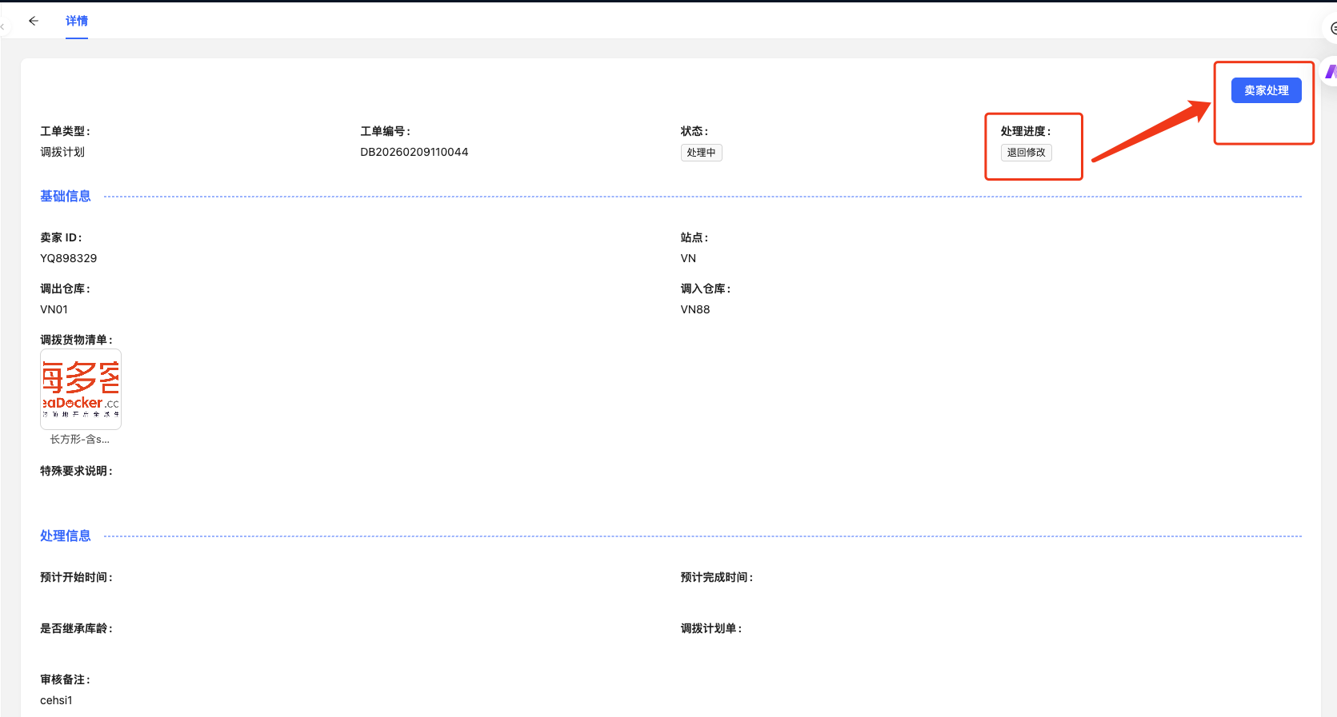Open the 调拨货物清单 attachment thumbnail
The image size is (1337, 717).
(x=81, y=388)
